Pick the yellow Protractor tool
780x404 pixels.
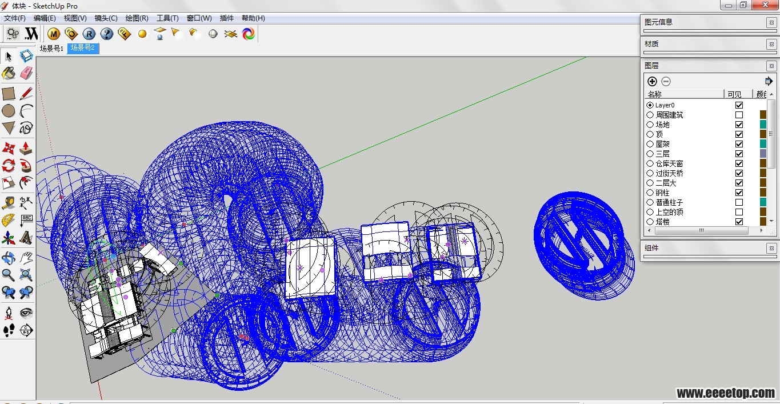[x=9, y=220]
